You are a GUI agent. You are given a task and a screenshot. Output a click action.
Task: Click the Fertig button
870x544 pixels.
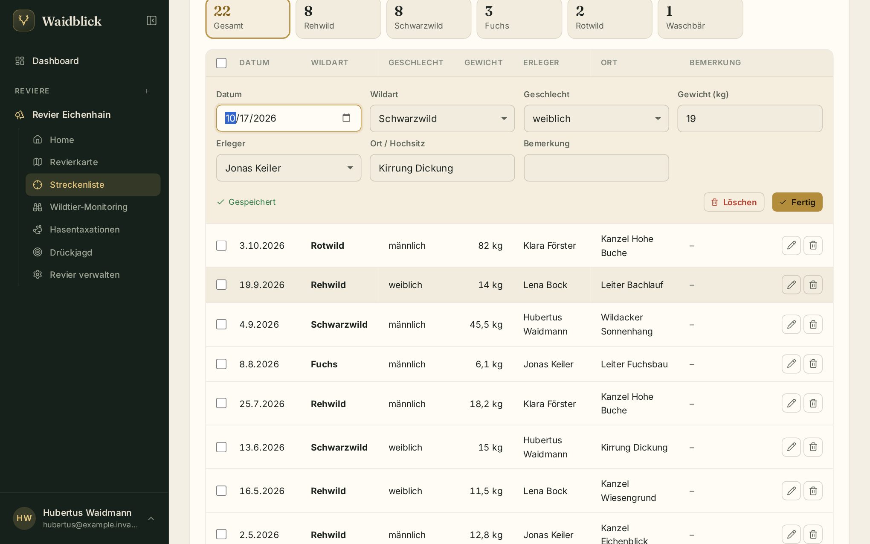797,202
